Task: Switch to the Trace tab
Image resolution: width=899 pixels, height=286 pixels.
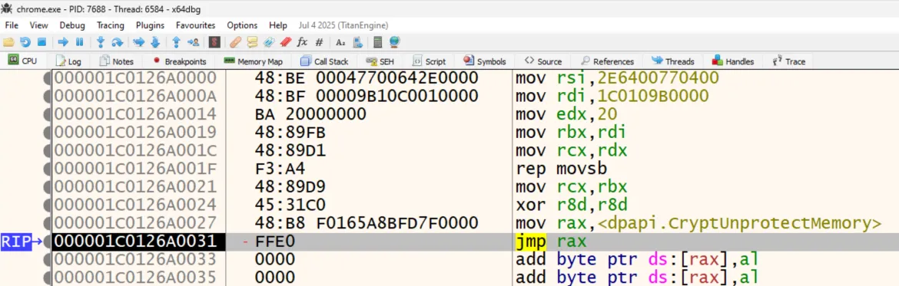Action: [789, 61]
